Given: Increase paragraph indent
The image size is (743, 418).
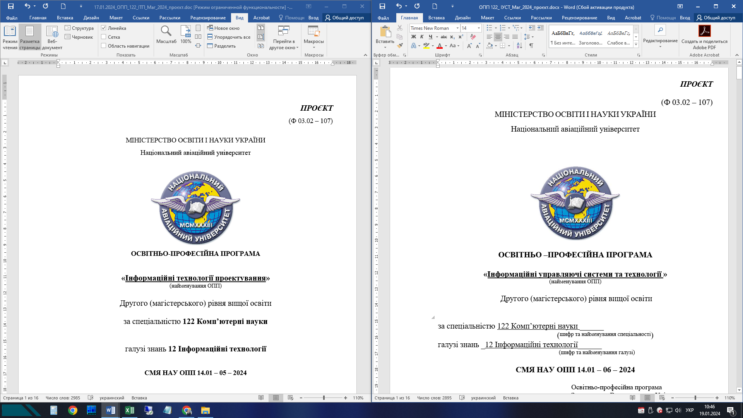Looking at the screenshot, I should tap(541, 28).
